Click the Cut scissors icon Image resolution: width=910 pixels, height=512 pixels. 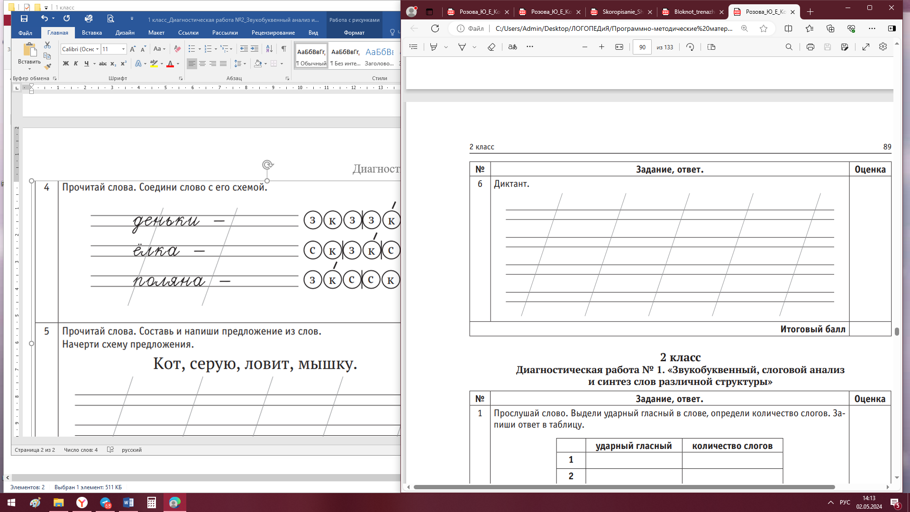coord(47,45)
